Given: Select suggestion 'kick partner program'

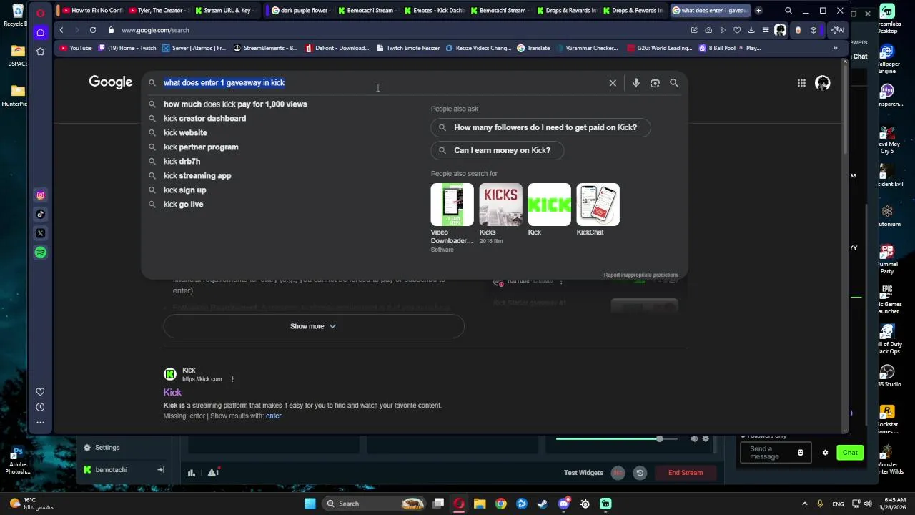Looking at the screenshot, I should coord(201,147).
